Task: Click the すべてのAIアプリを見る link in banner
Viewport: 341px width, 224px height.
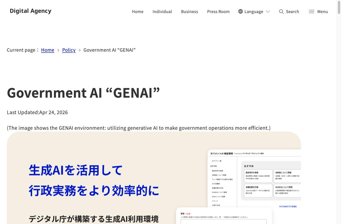Action: (x=288, y=206)
